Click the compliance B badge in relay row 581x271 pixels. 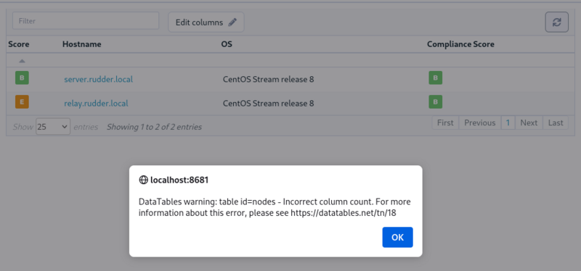435,101
